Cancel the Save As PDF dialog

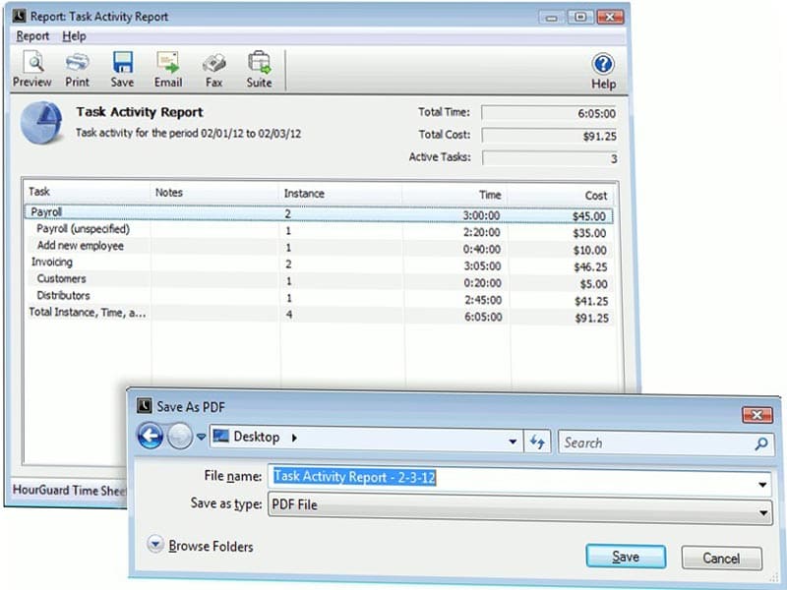721,558
